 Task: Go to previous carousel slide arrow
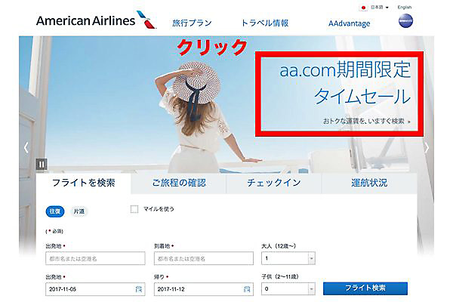[x=26, y=147]
